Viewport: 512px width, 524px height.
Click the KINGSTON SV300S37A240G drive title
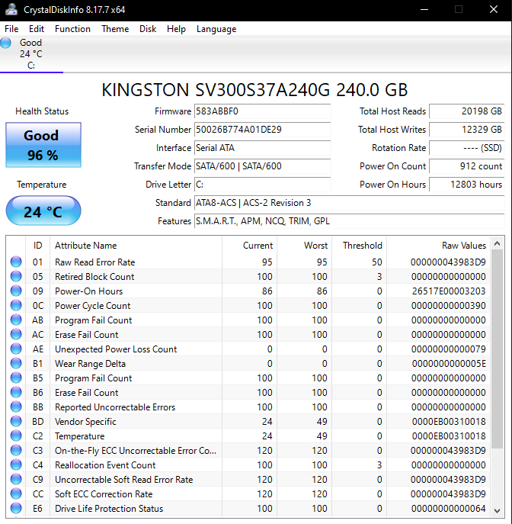tap(254, 90)
